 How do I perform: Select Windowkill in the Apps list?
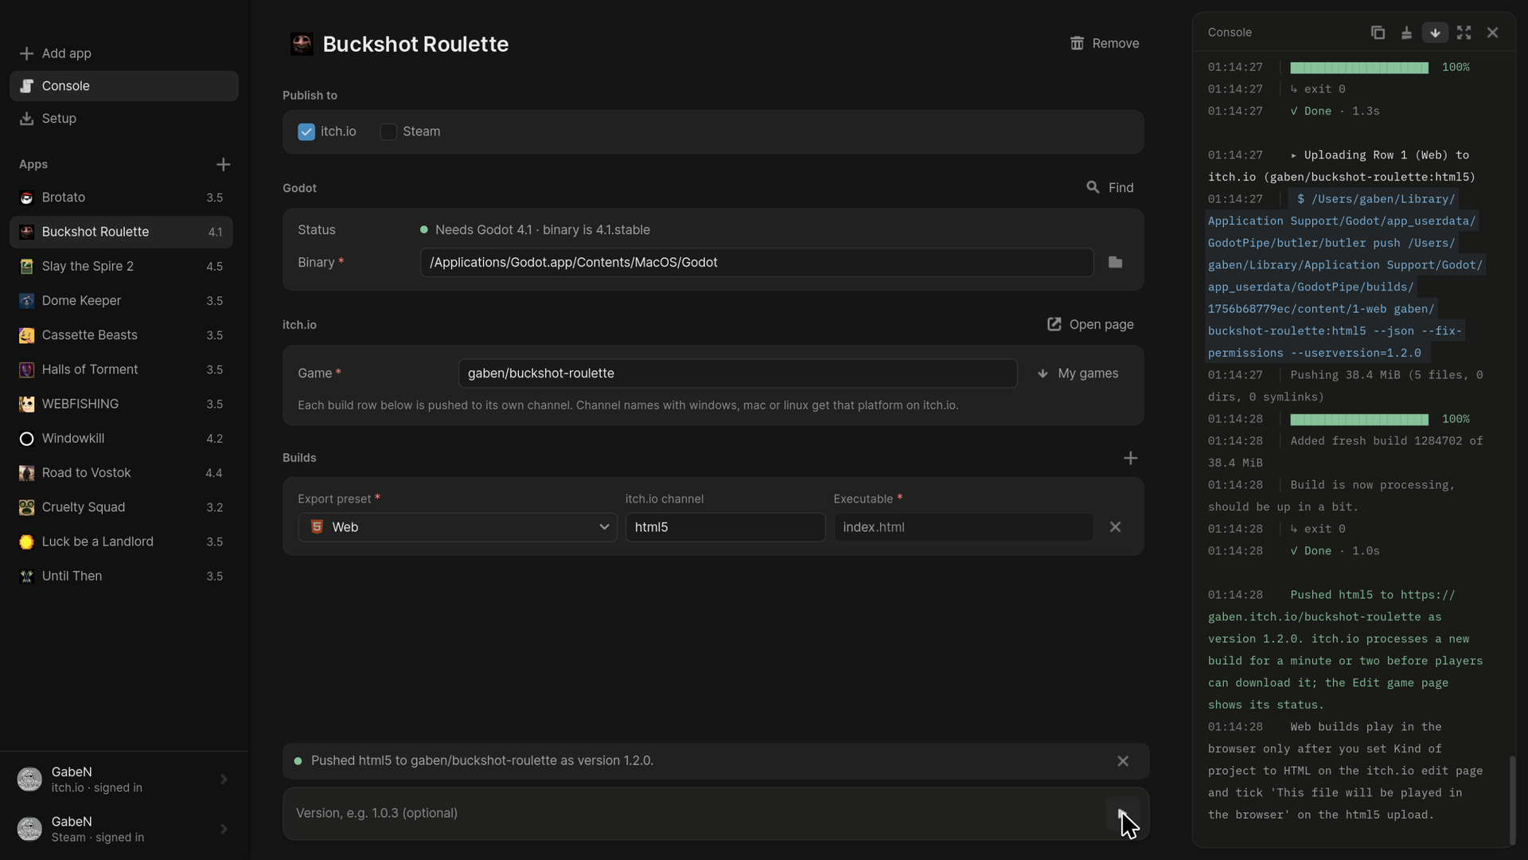pyautogui.click(x=121, y=439)
